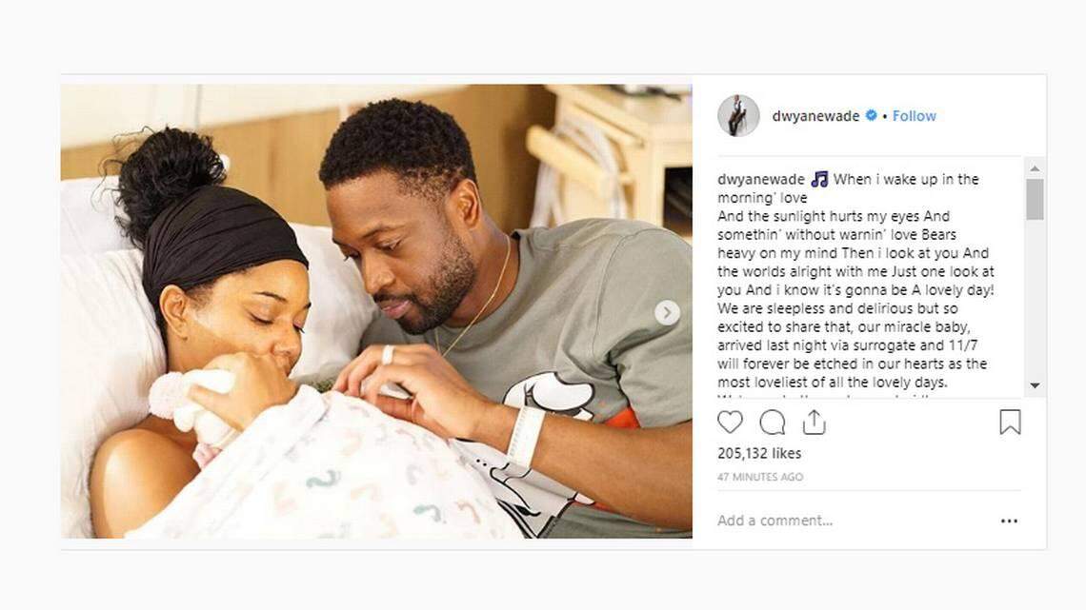Click the caption scrollbar up arrow
Screen dimensions: 1086x610
pyautogui.click(x=1035, y=168)
